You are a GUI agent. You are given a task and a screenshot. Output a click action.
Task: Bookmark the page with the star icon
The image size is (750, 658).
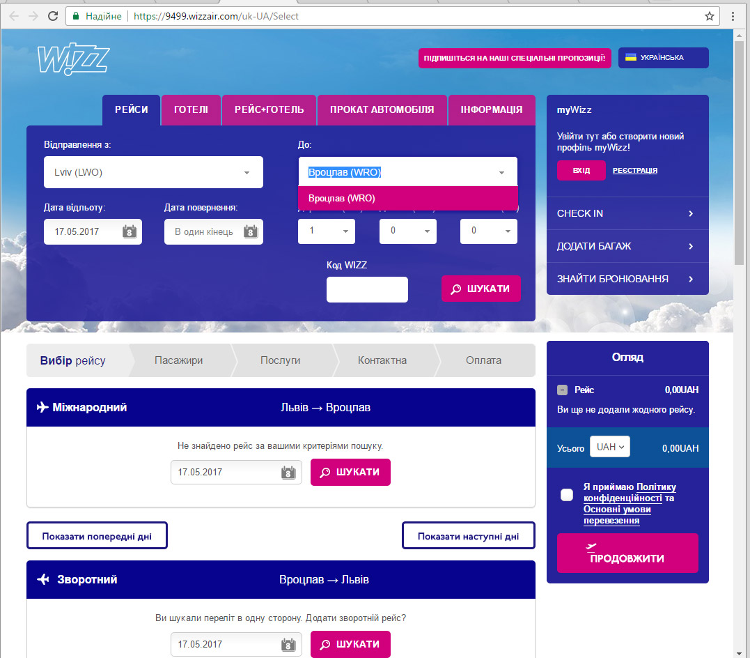[x=710, y=16]
